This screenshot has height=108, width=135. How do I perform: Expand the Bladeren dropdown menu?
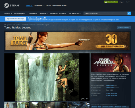8,13
